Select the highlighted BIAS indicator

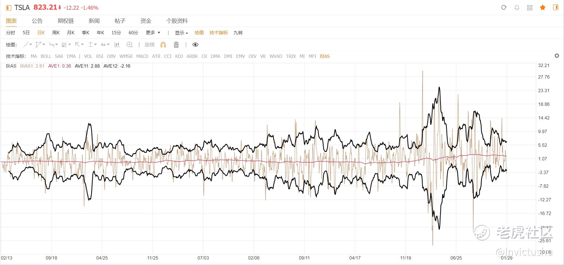click(325, 56)
